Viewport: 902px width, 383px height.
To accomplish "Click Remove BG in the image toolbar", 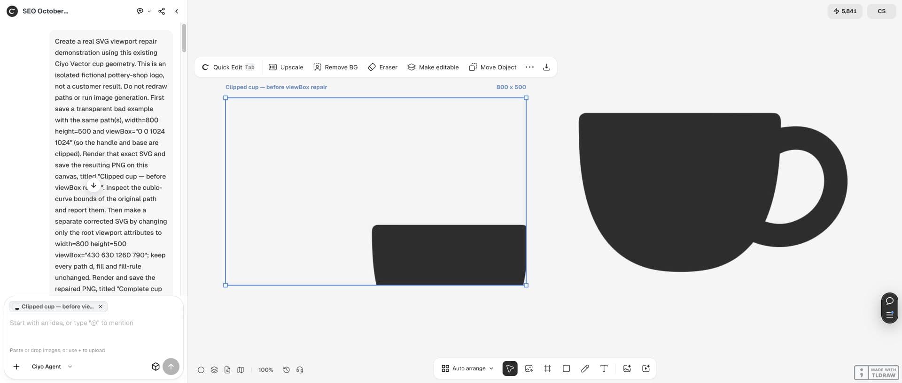I will coord(335,67).
